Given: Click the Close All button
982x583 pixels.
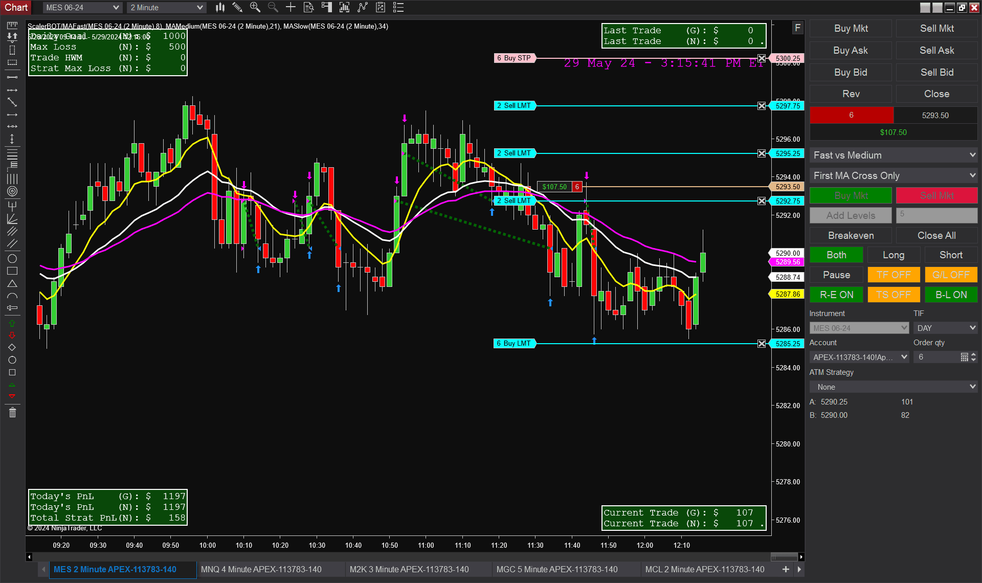Looking at the screenshot, I should point(935,235).
